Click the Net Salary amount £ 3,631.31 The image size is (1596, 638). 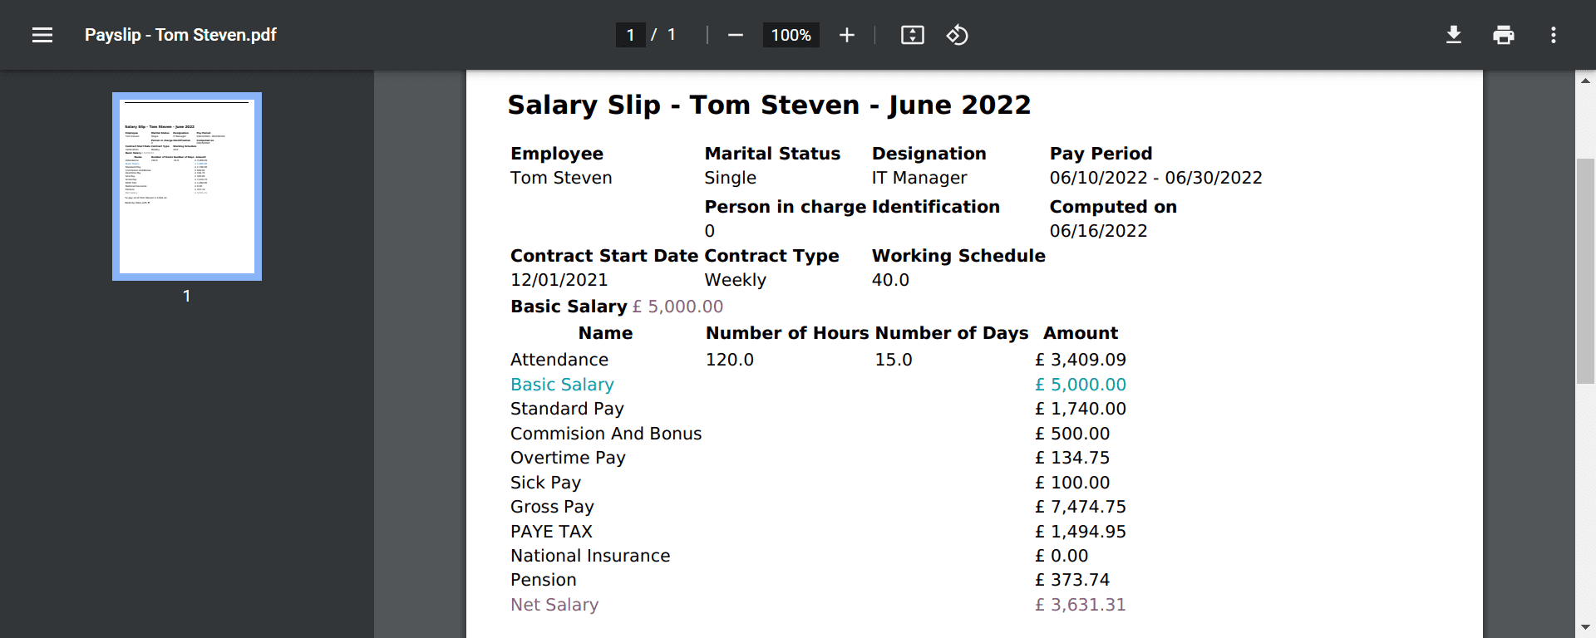point(1080,605)
